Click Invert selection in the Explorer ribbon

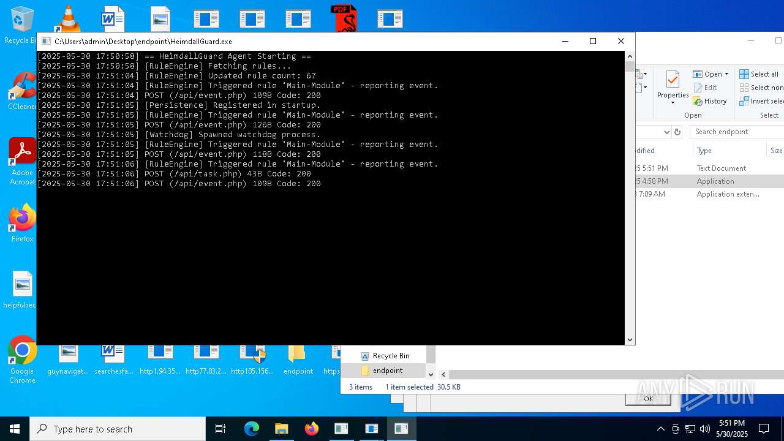[x=761, y=101]
